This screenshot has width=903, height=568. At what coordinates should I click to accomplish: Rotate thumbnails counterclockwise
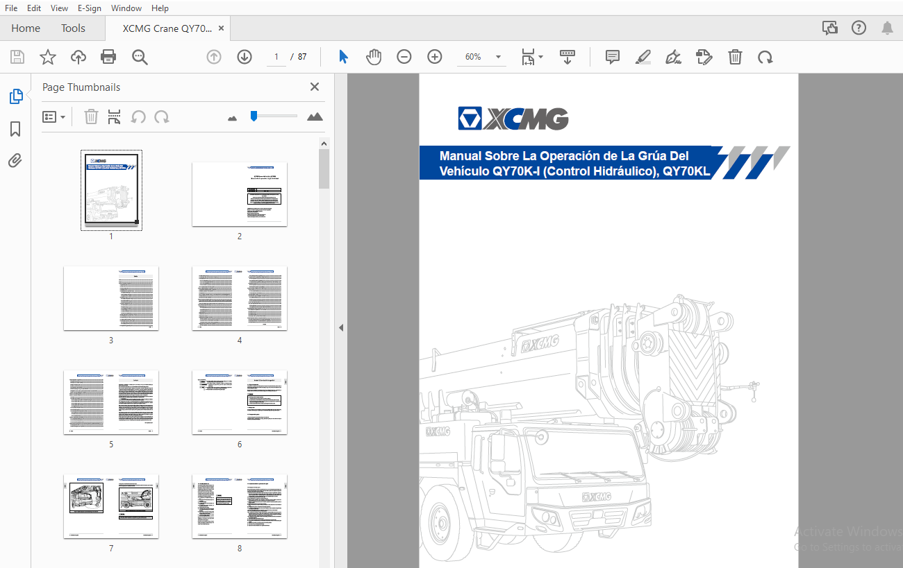(138, 117)
